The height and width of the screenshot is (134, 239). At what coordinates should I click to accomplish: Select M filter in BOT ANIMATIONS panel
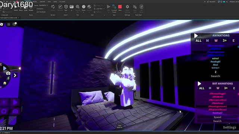coord(210,88)
